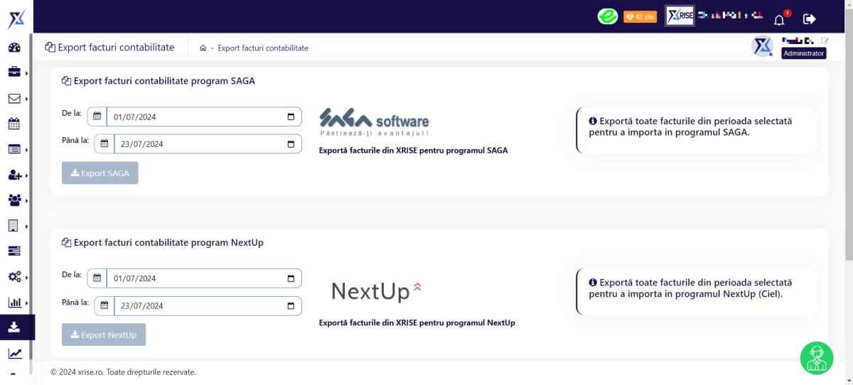853x385 pixels.
Task: Click the SAGA 'De la' date field
Action: [205, 116]
